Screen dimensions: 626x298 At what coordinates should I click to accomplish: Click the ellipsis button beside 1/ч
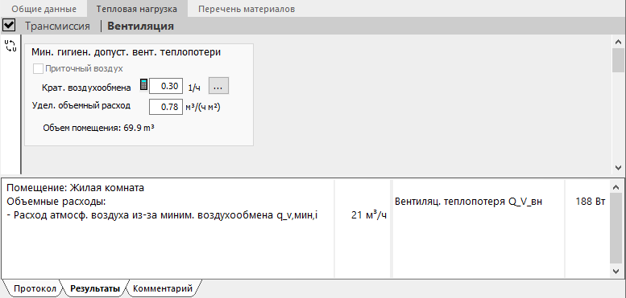pos(219,86)
